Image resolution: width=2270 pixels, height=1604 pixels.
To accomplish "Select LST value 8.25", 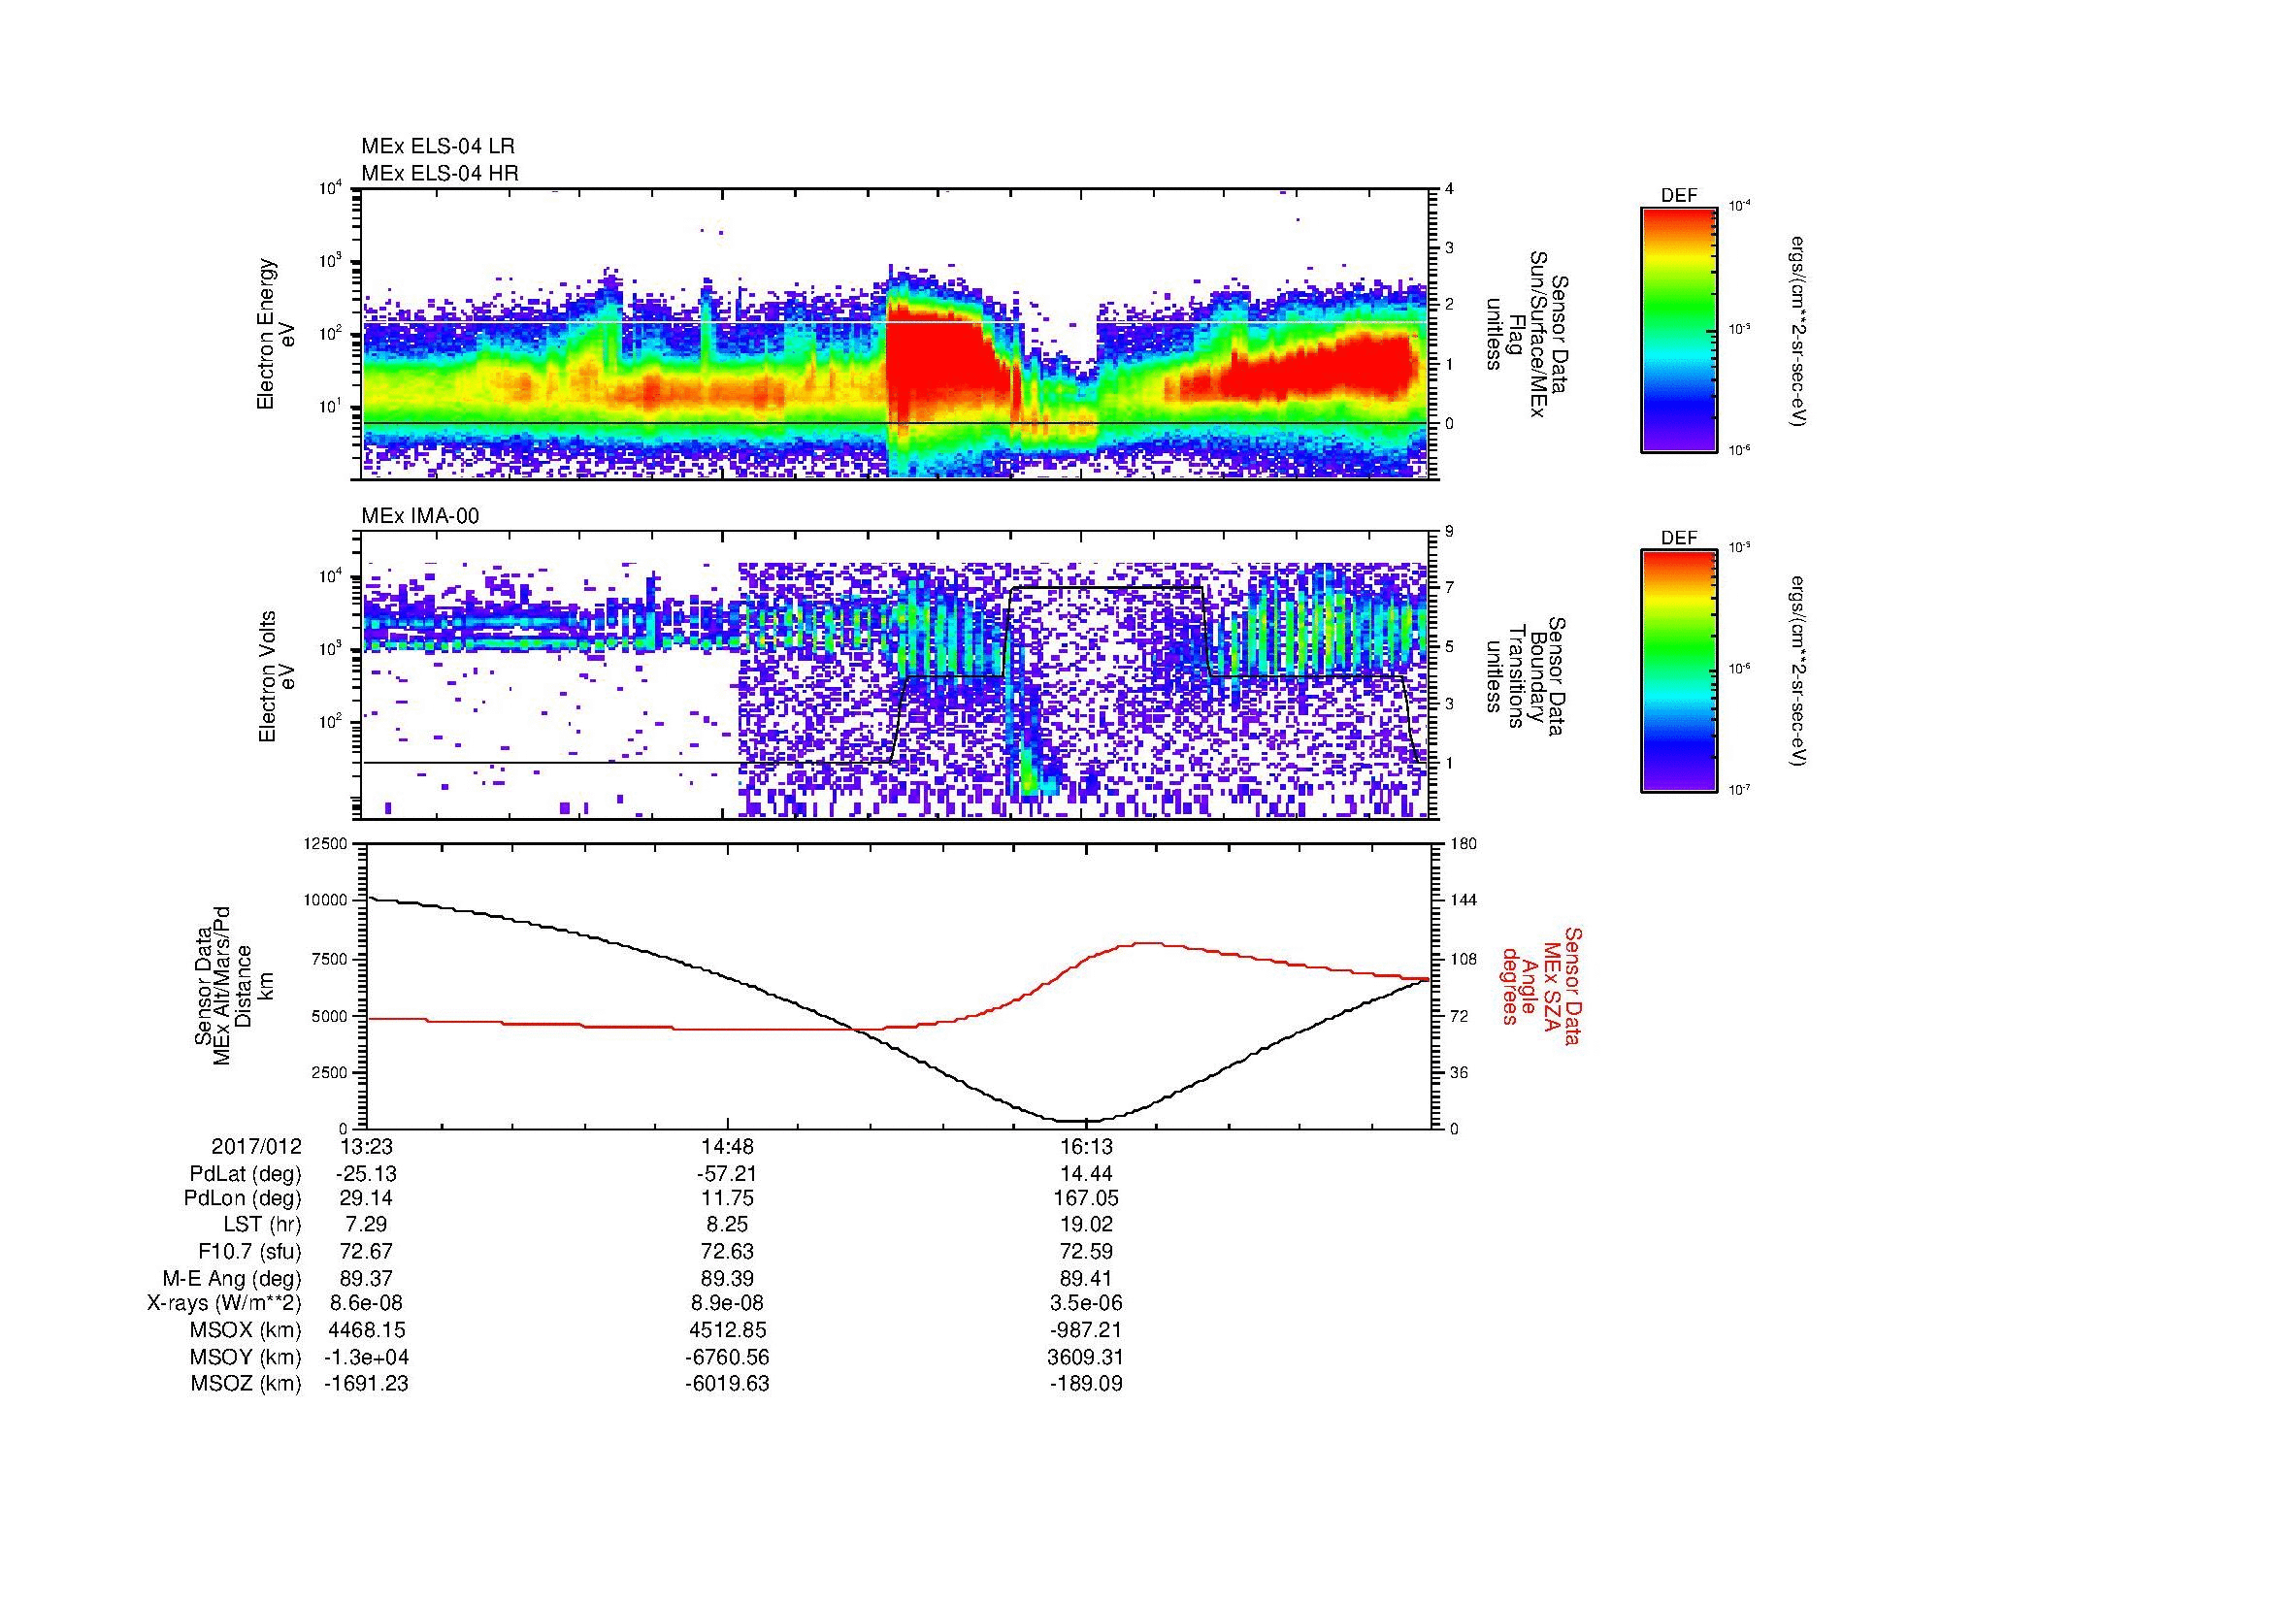I will (727, 1225).
